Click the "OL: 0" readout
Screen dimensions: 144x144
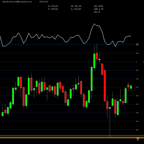tap(97, 12)
